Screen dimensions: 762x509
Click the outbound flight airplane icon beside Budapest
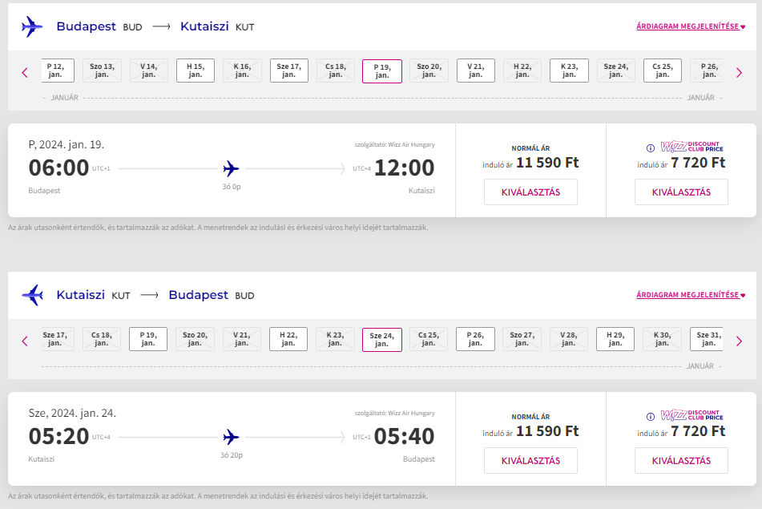pyautogui.click(x=32, y=26)
